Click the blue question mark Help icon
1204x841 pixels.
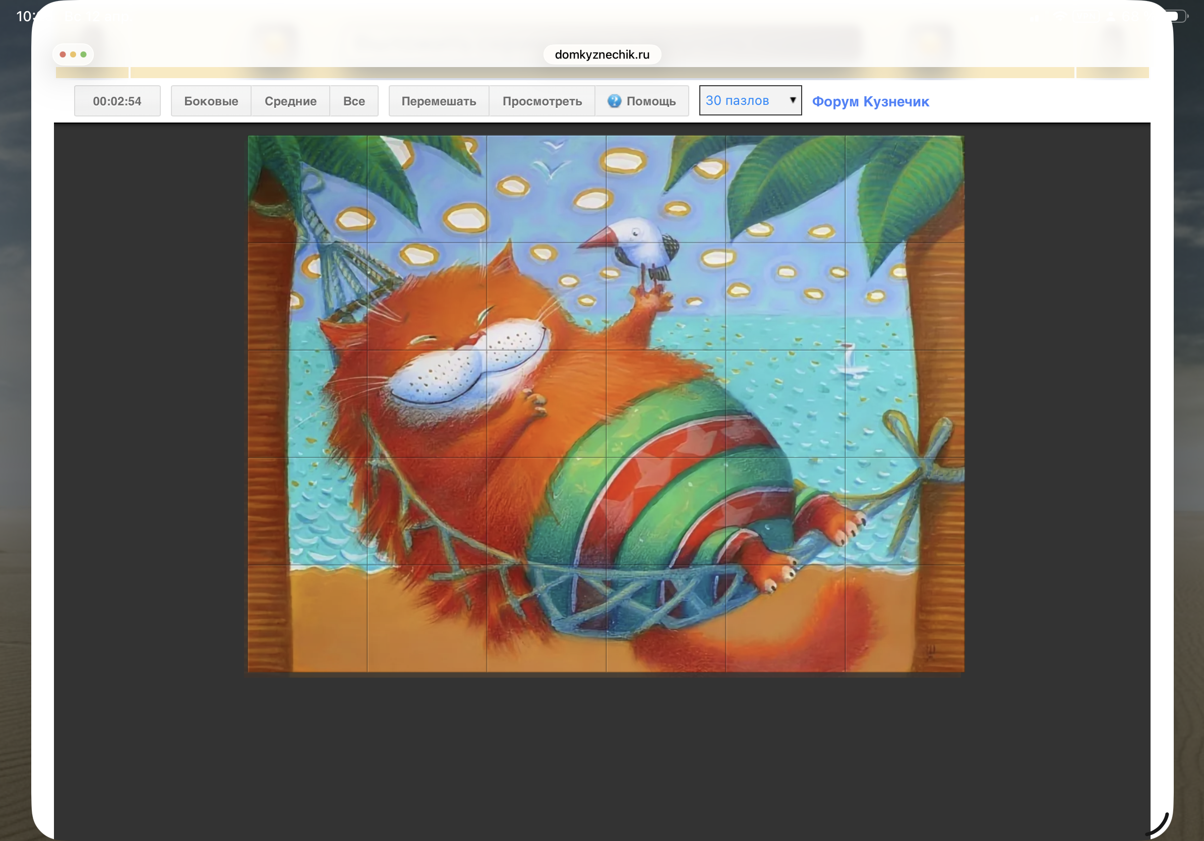click(x=614, y=101)
